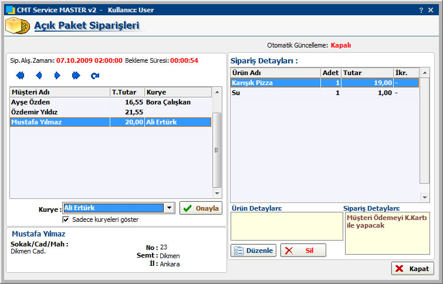443x284 pixels.
Task: Delete the item with Sil button
Action: point(303,251)
